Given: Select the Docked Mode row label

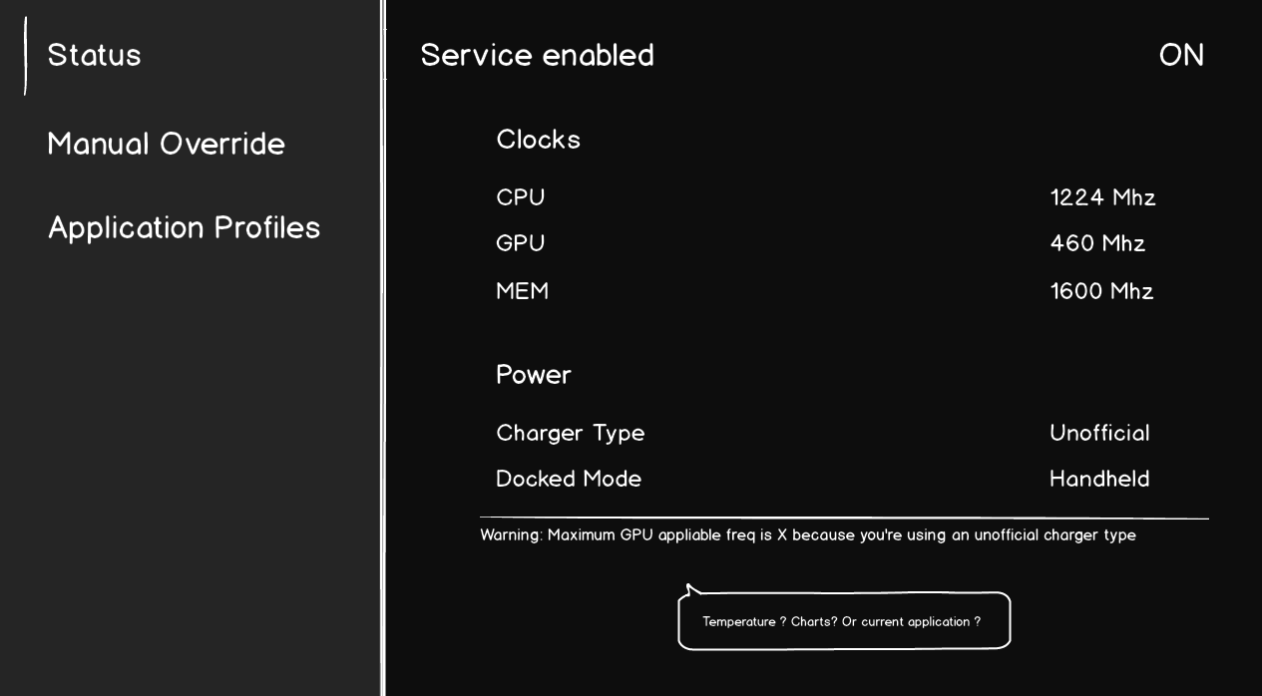Looking at the screenshot, I should [569, 479].
